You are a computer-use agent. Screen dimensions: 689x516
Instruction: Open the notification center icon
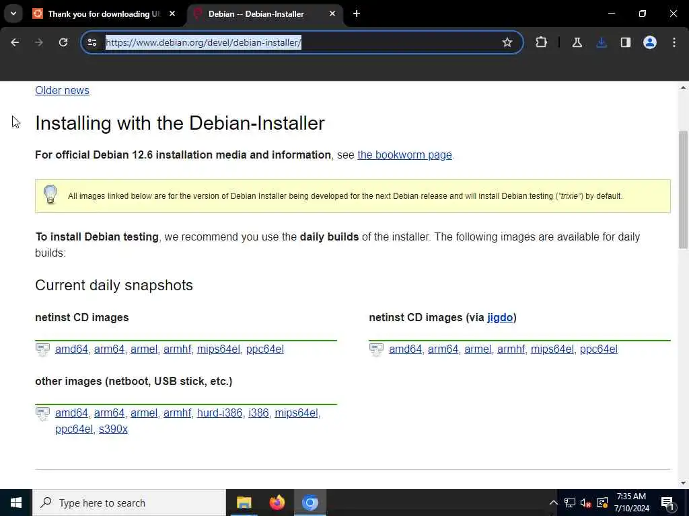coord(667,503)
